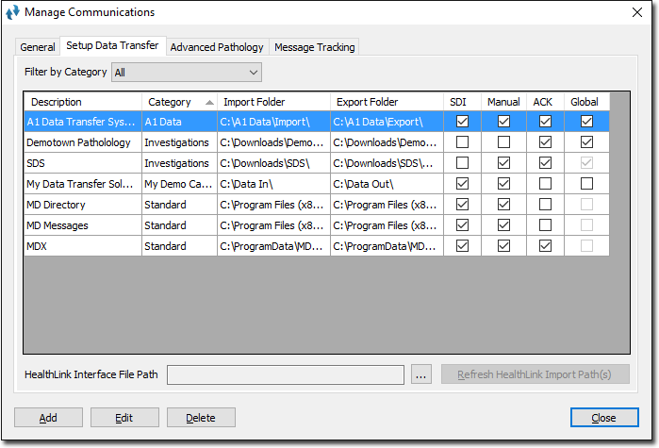Viewport: 659px width, 448px height.
Task: Open the Advanced Pathology tab
Action: click(x=217, y=47)
